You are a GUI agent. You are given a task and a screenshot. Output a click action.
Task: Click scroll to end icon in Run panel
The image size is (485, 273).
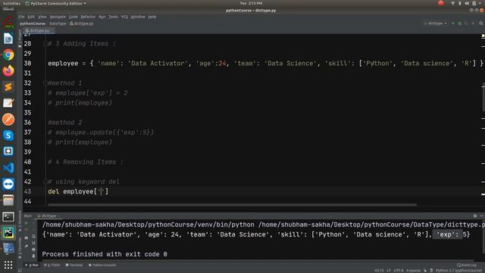[x=33, y=243]
